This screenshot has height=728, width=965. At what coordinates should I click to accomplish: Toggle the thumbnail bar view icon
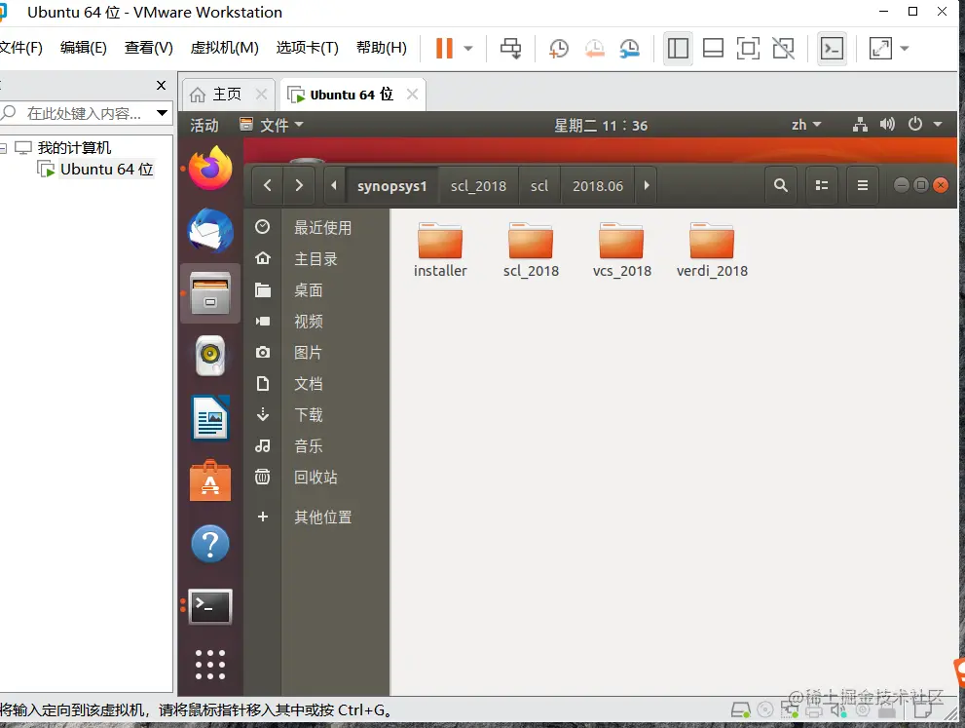(713, 48)
